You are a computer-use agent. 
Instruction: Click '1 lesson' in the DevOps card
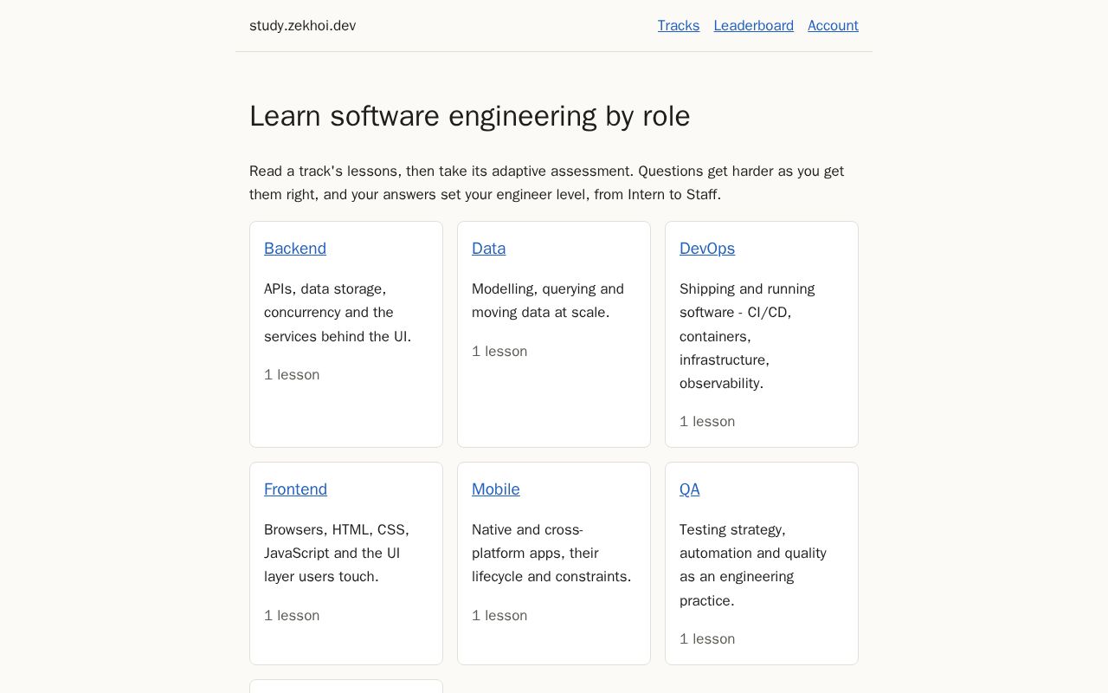707,422
